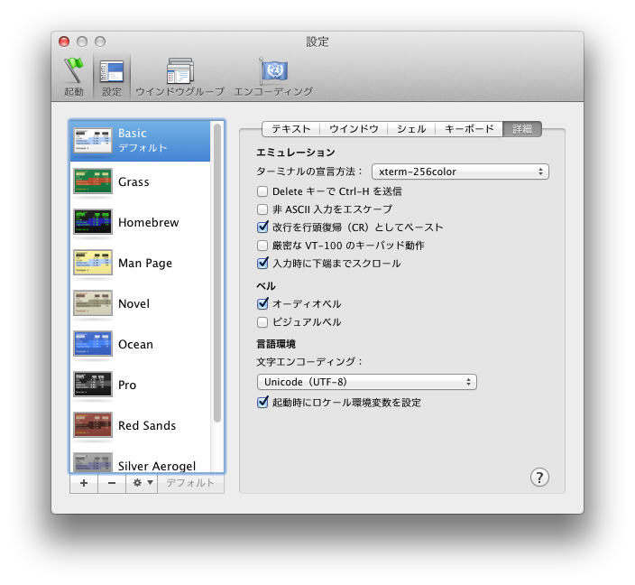Close the 設定 window with red button
The image size is (635, 585).
(64, 42)
